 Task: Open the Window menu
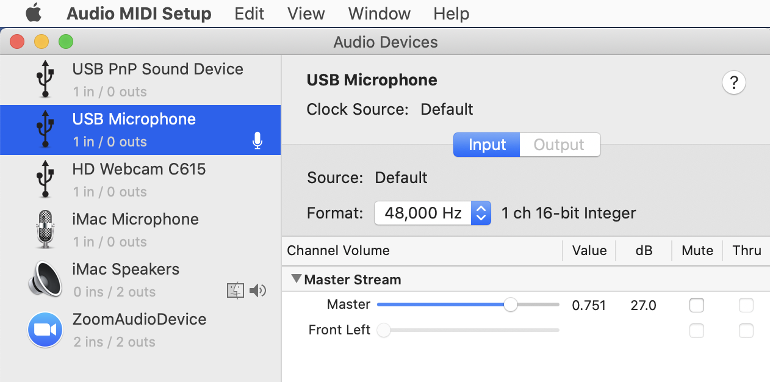coord(379,13)
